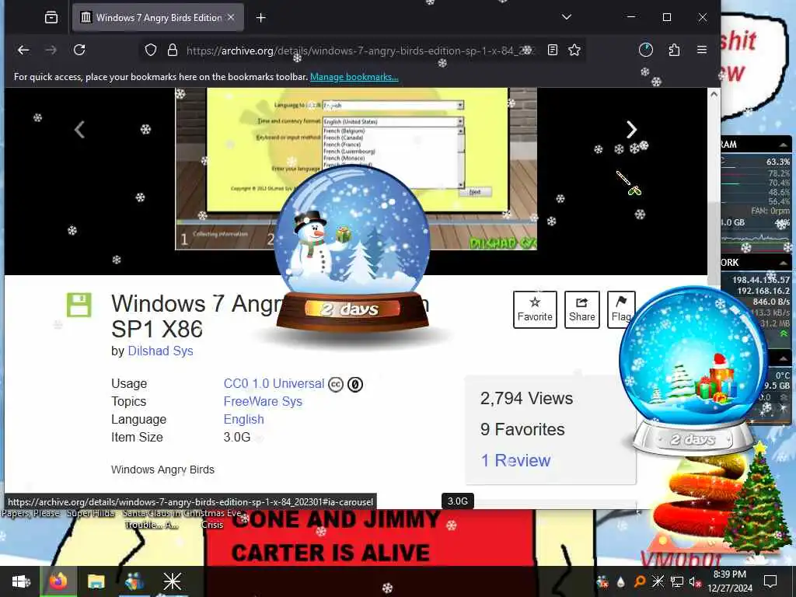Open the FreeWare Sys topic link
The image size is (796, 597).
[263, 402]
